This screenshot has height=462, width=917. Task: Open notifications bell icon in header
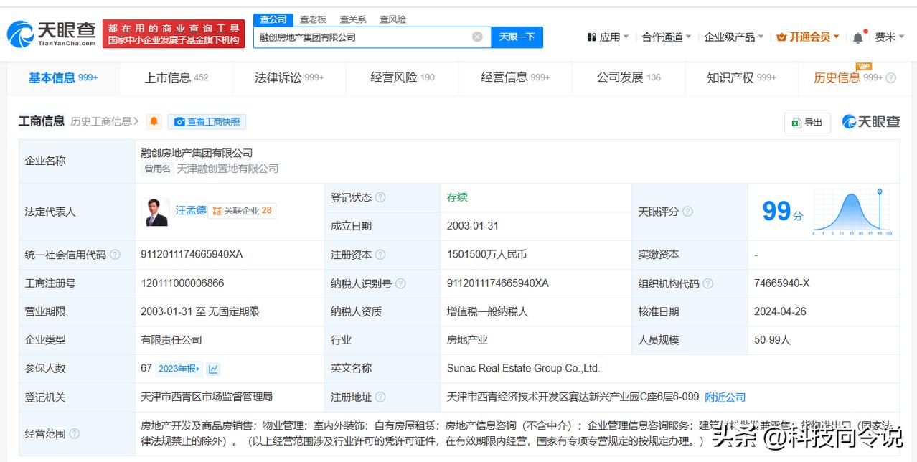click(858, 37)
